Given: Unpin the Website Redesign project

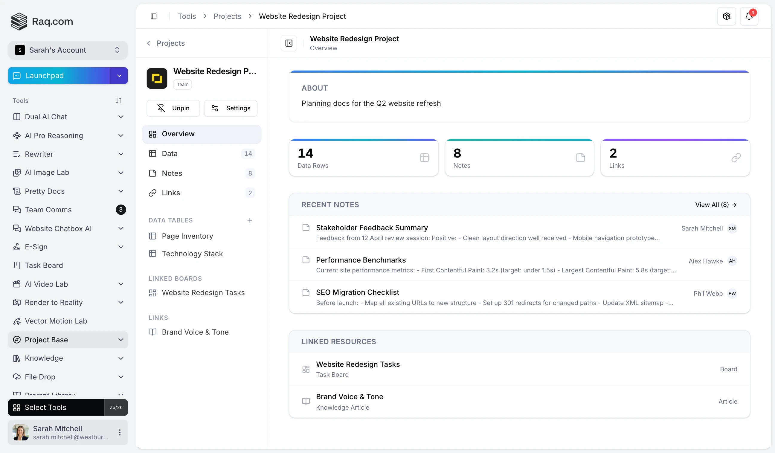Looking at the screenshot, I should tap(173, 108).
